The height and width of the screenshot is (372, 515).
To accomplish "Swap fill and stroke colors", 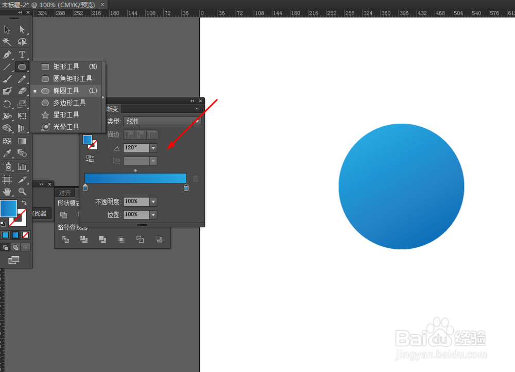I will (24, 202).
